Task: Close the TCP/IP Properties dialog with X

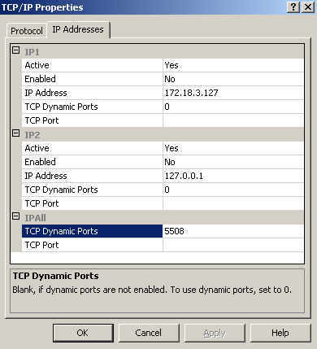Action: coord(308,7)
